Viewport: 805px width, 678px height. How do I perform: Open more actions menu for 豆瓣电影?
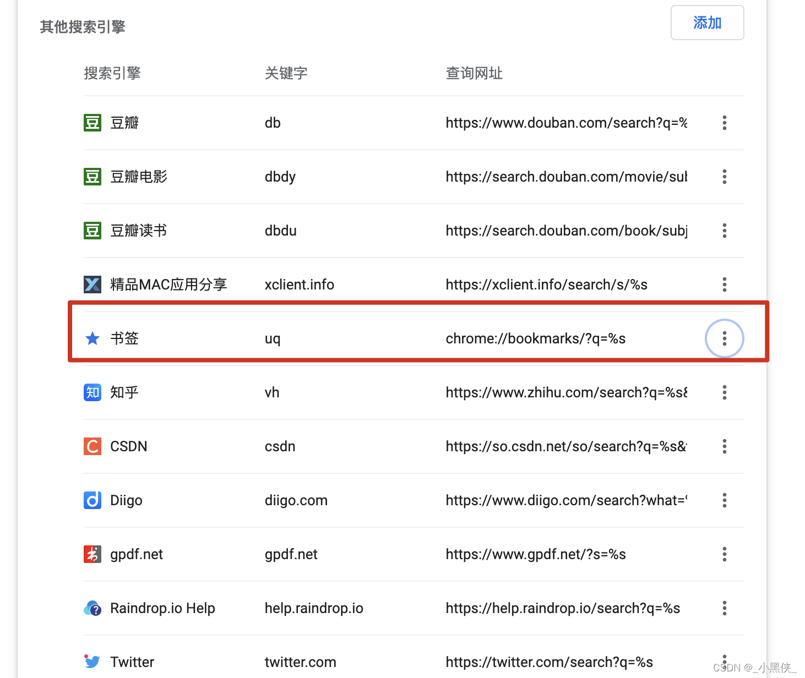[724, 177]
